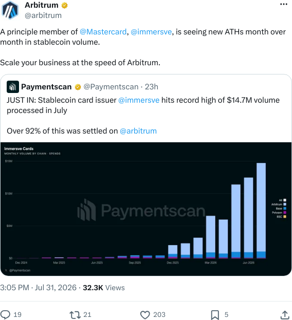Open the 23h timestamp of quoted tweet
This screenshot has width=292, height=320.
coord(152,87)
